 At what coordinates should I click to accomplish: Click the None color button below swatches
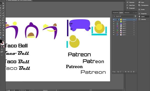click(4, 47)
